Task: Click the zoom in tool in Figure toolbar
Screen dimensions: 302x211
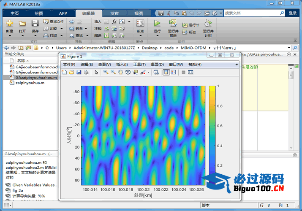Action: [106, 72]
